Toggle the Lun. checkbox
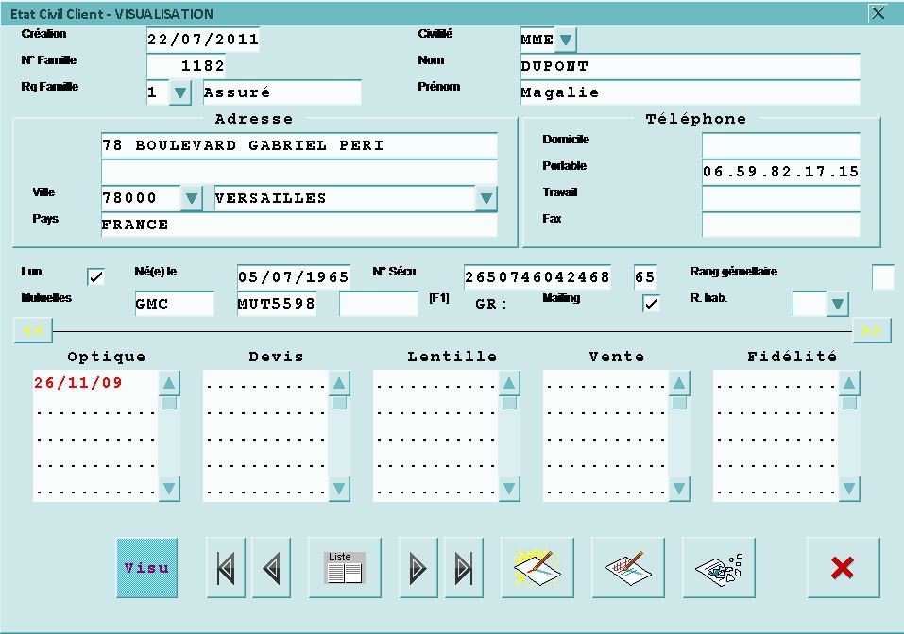 (x=95, y=277)
